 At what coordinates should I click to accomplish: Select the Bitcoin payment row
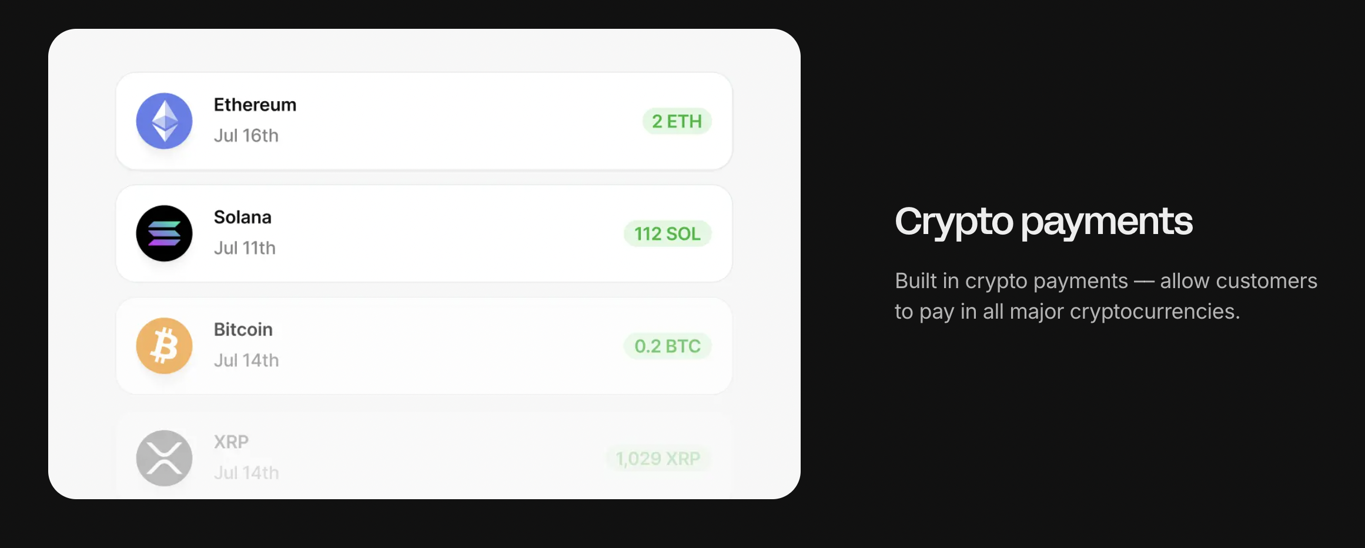point(424,346)
